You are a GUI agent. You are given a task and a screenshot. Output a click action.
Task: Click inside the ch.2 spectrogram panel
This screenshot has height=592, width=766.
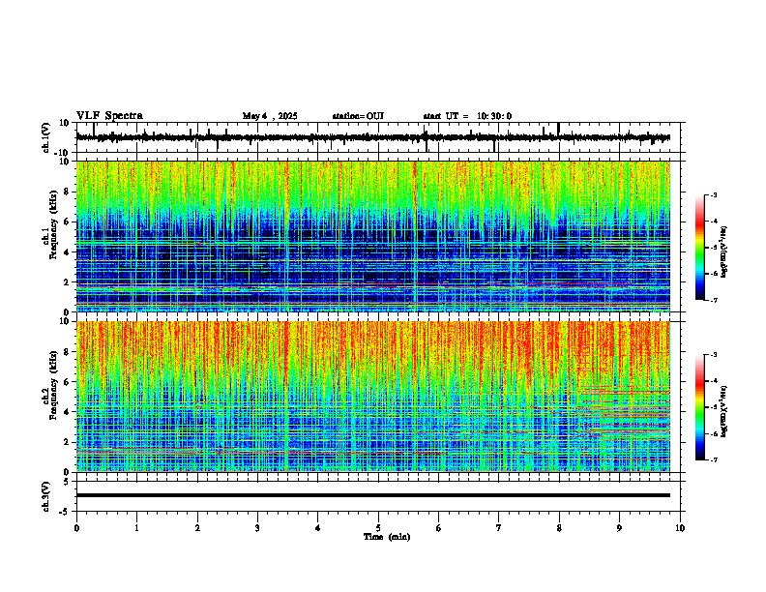pos(372,397)
